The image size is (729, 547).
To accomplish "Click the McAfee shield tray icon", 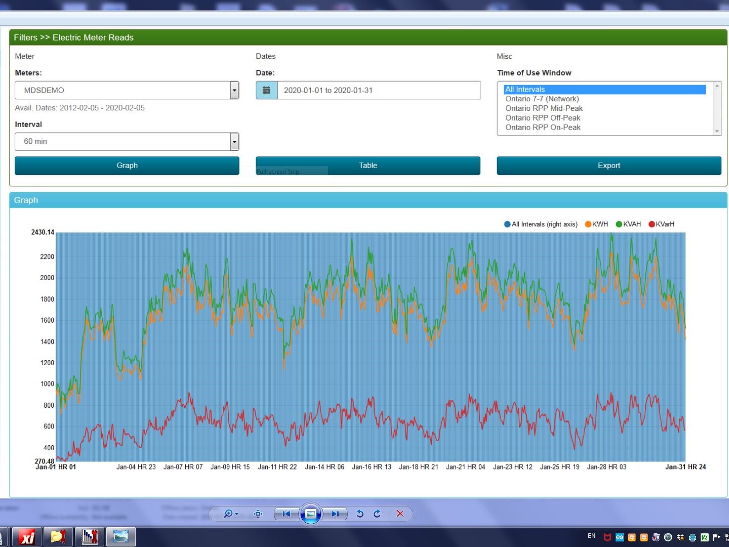I will coord(607,537).
